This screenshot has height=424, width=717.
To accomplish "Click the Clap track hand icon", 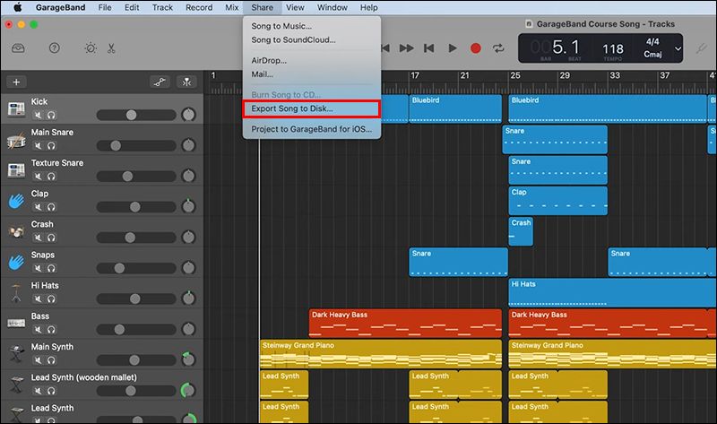I will click(x=15, y=200).
